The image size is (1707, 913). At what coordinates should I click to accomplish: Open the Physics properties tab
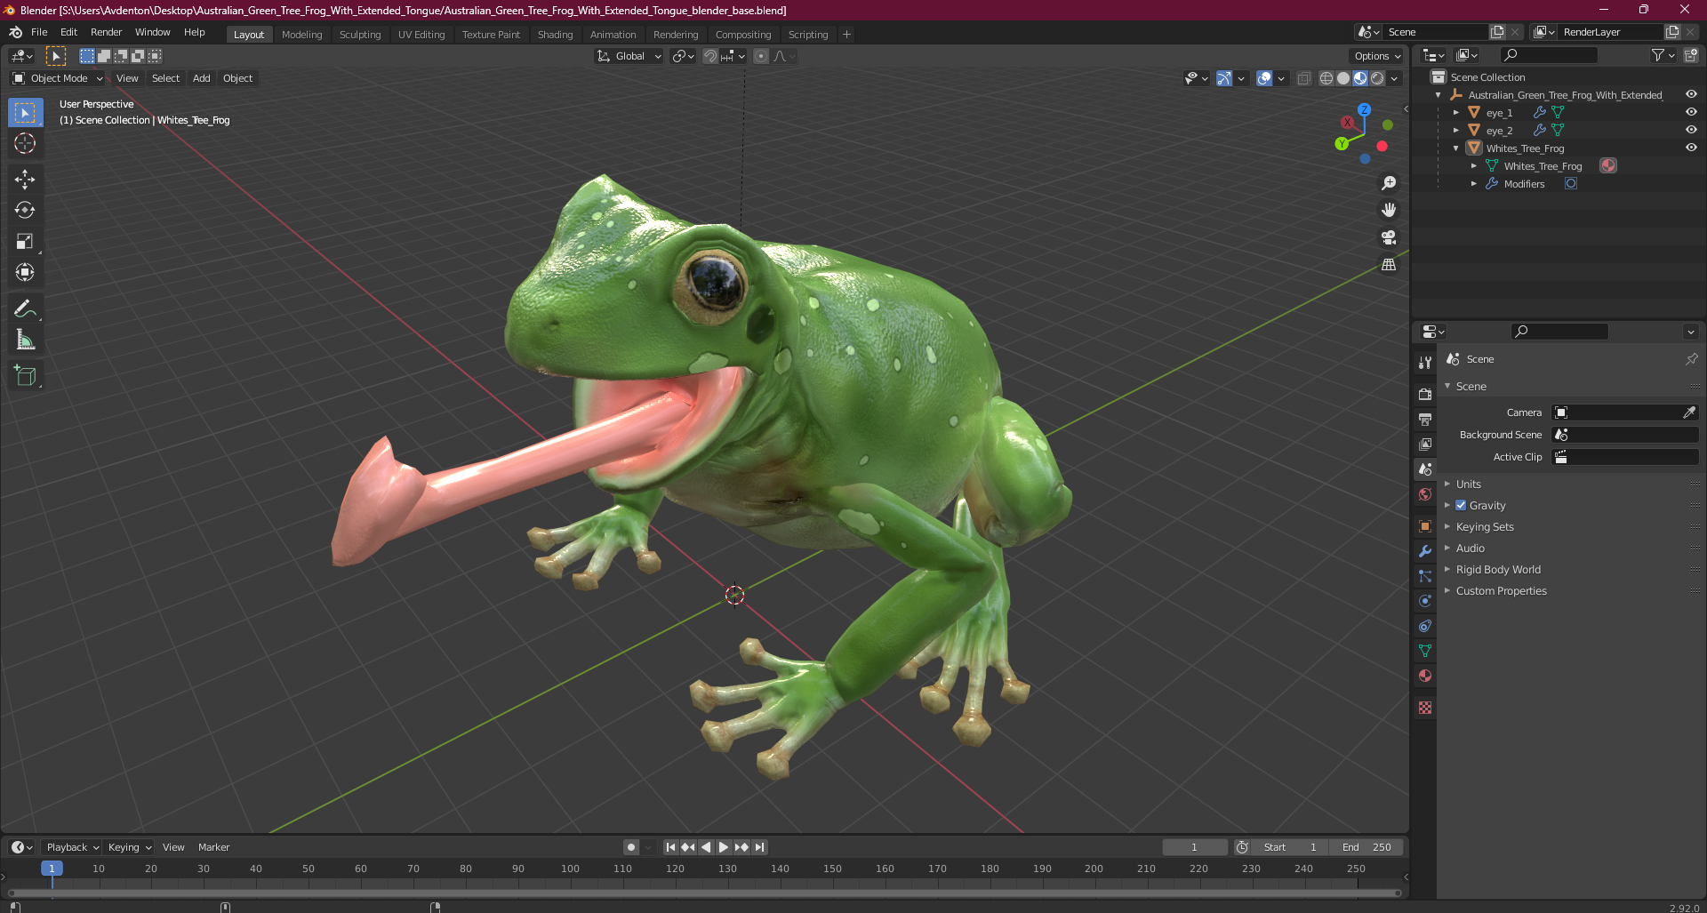[x=1425, y=601]
